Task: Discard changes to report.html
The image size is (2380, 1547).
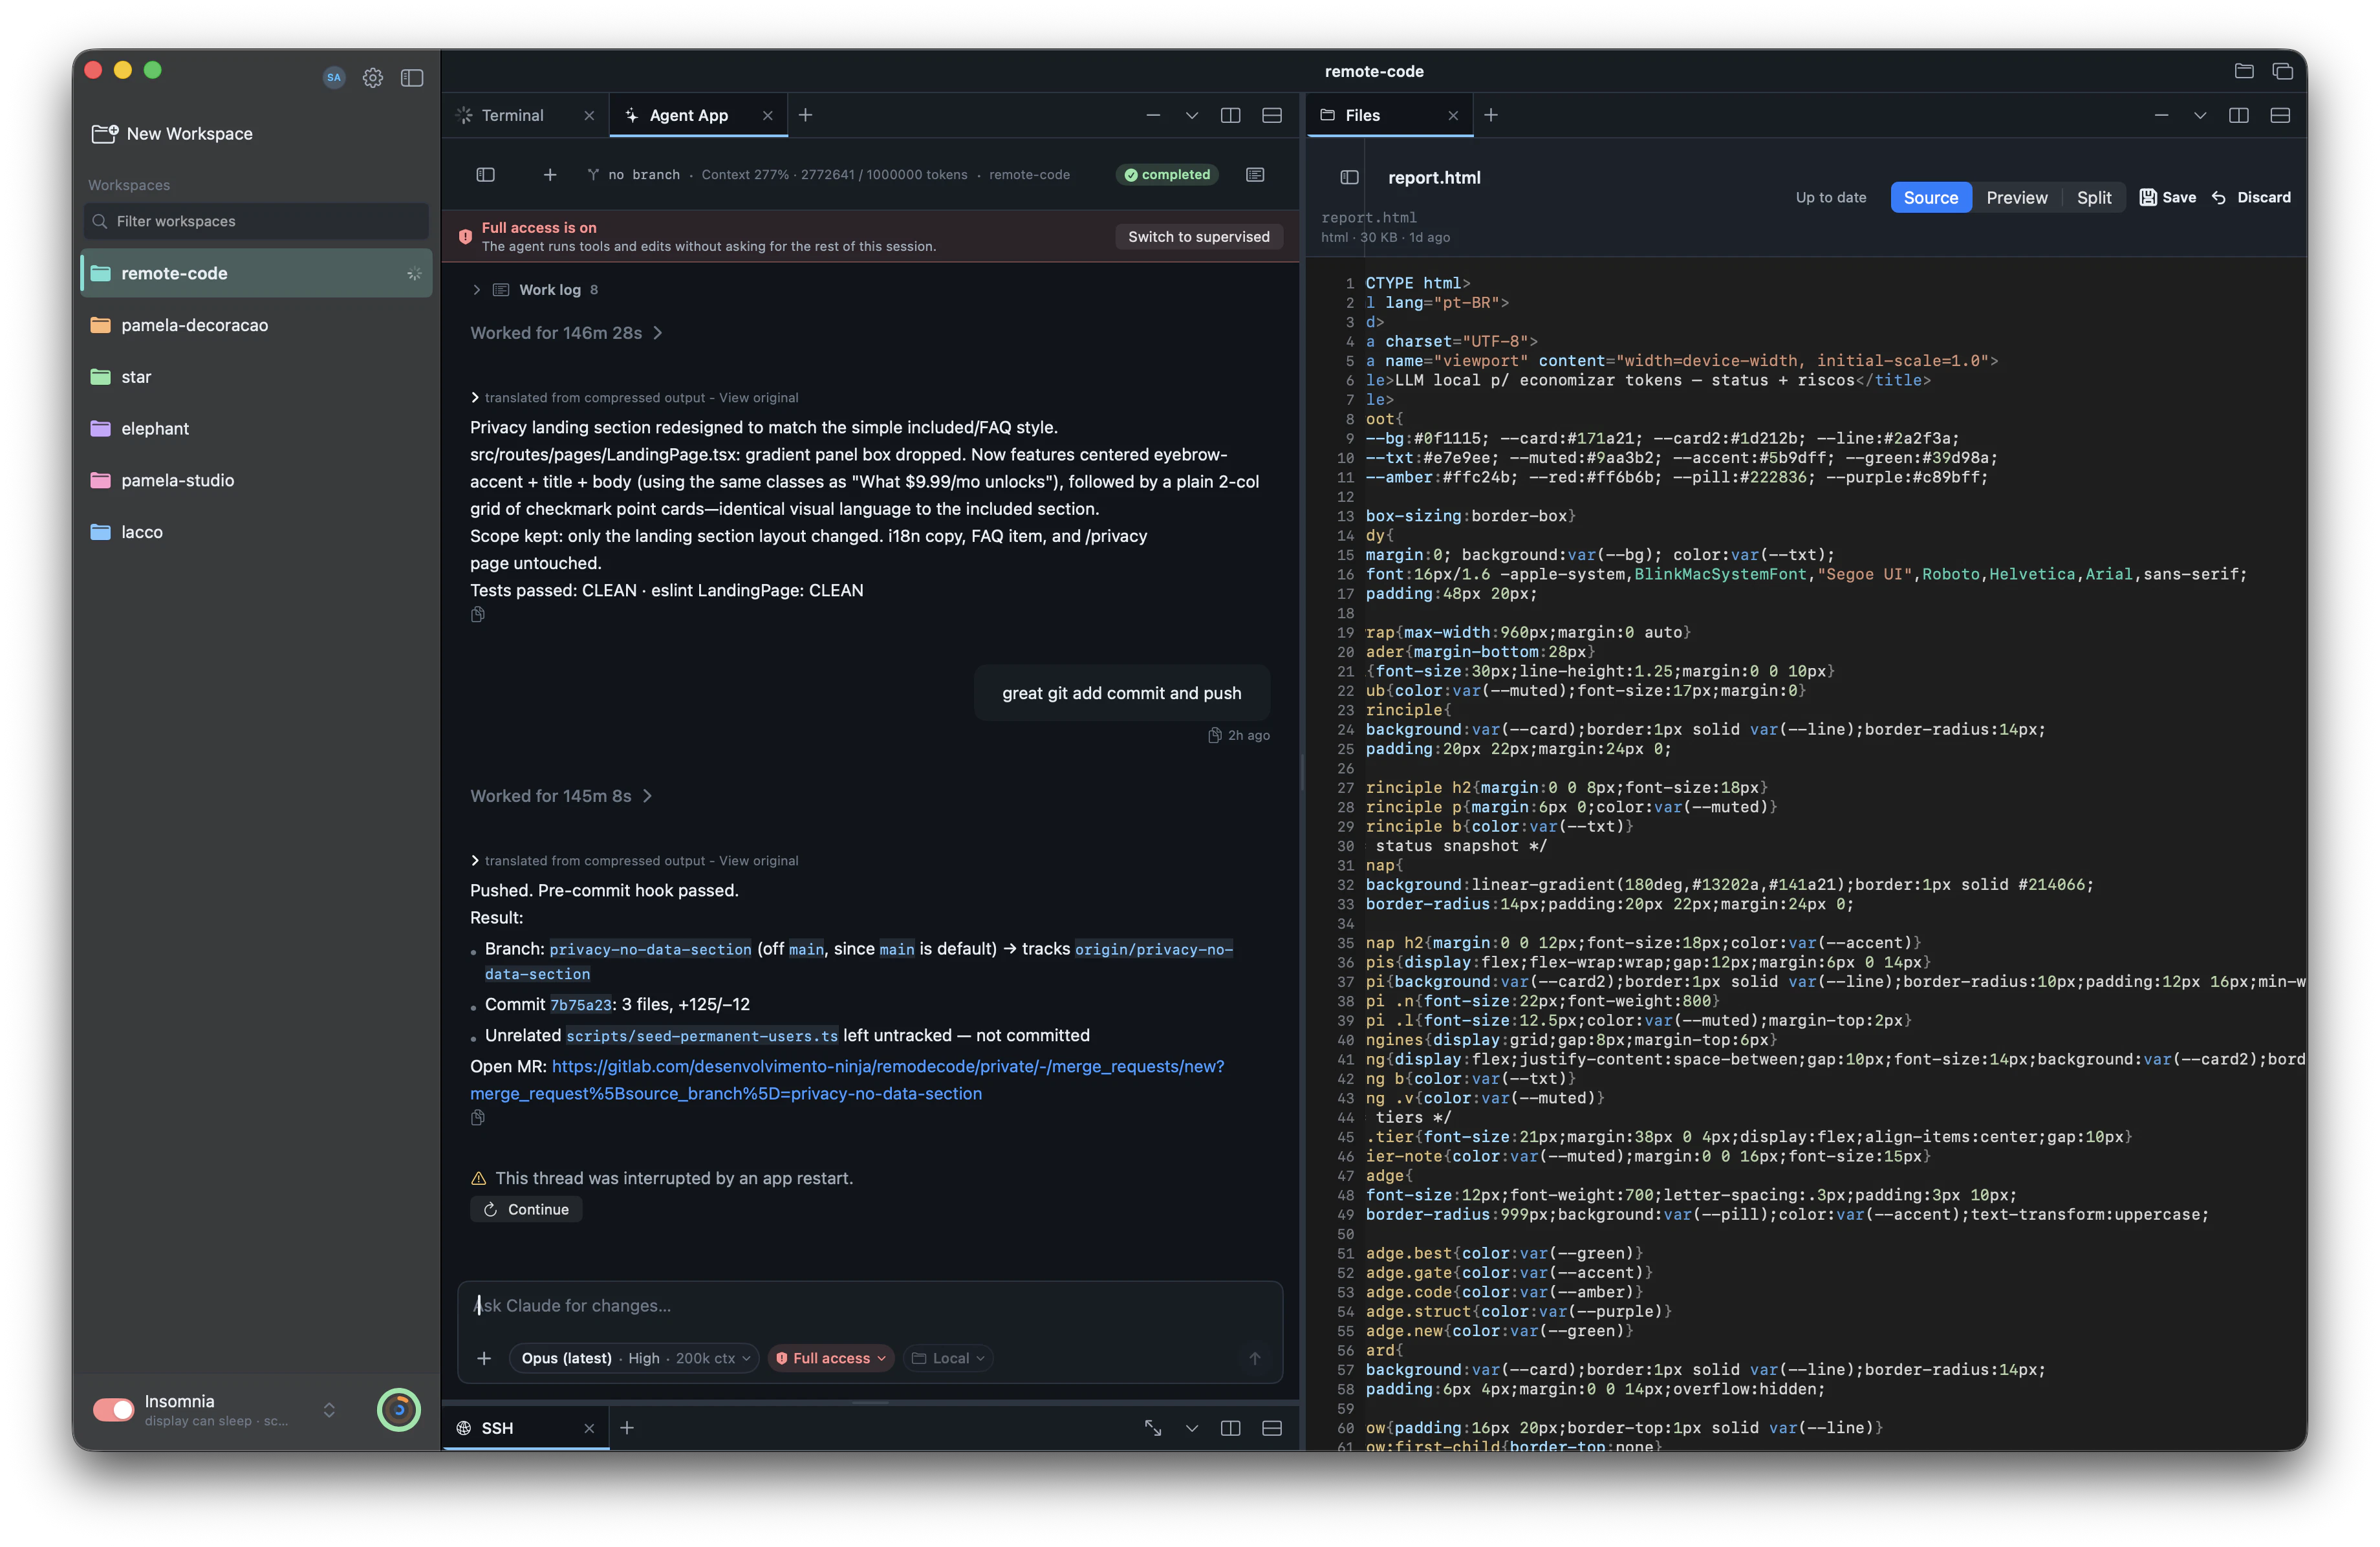Action: pos(2251,197)
